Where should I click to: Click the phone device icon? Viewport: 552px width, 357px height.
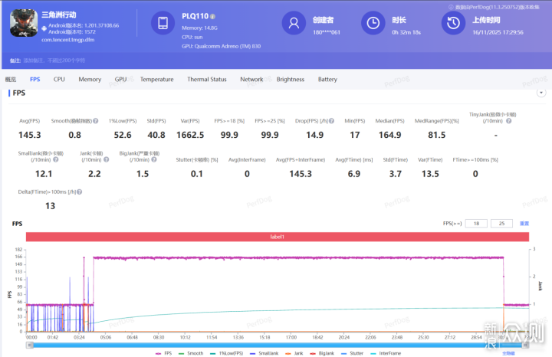(x=163, y=25)
